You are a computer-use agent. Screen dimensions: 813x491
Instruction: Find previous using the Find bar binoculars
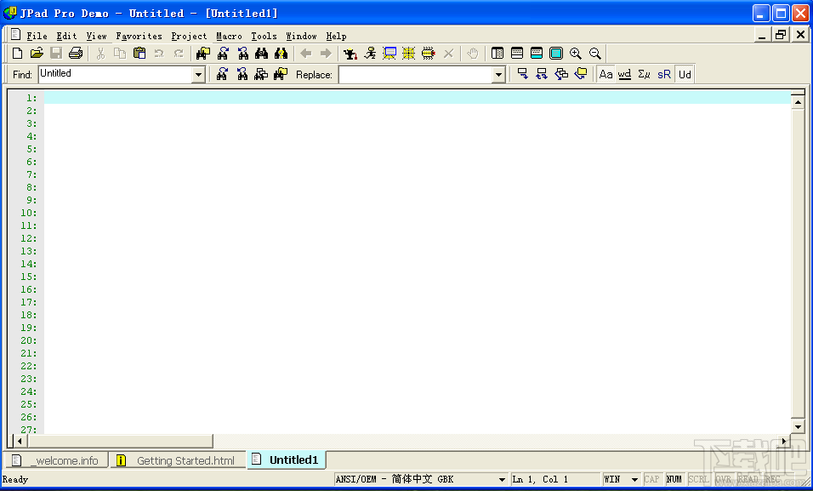242,74
